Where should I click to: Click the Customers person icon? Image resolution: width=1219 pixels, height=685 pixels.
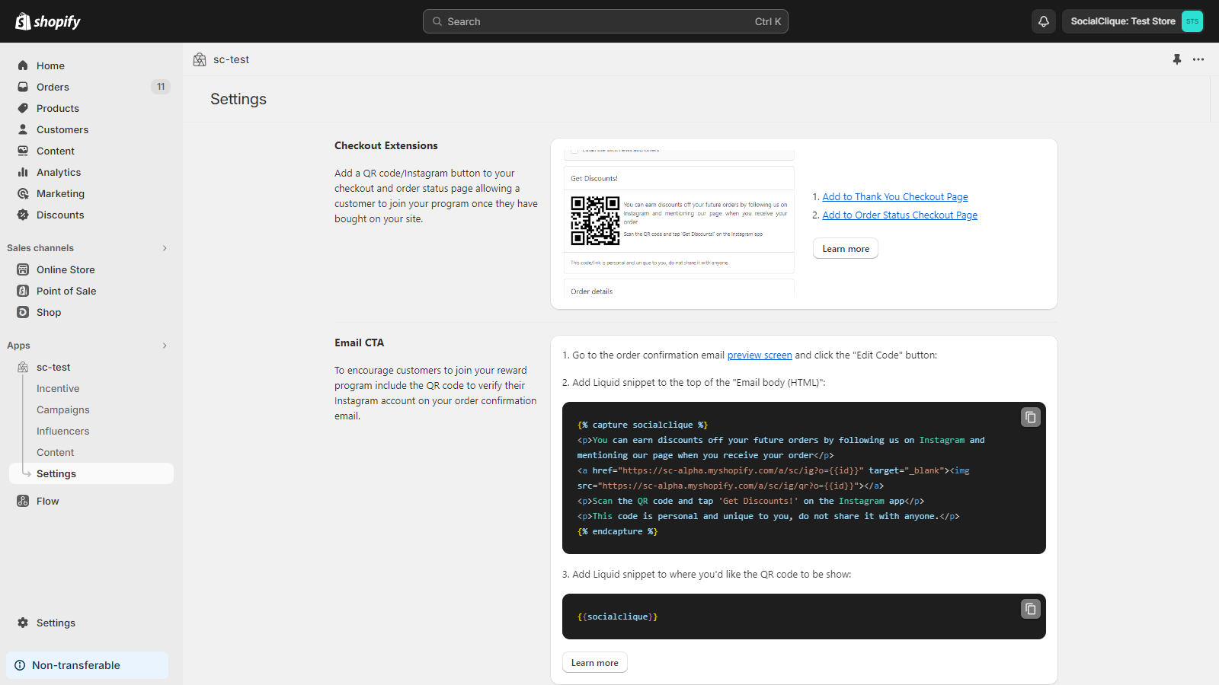[23, 129]
